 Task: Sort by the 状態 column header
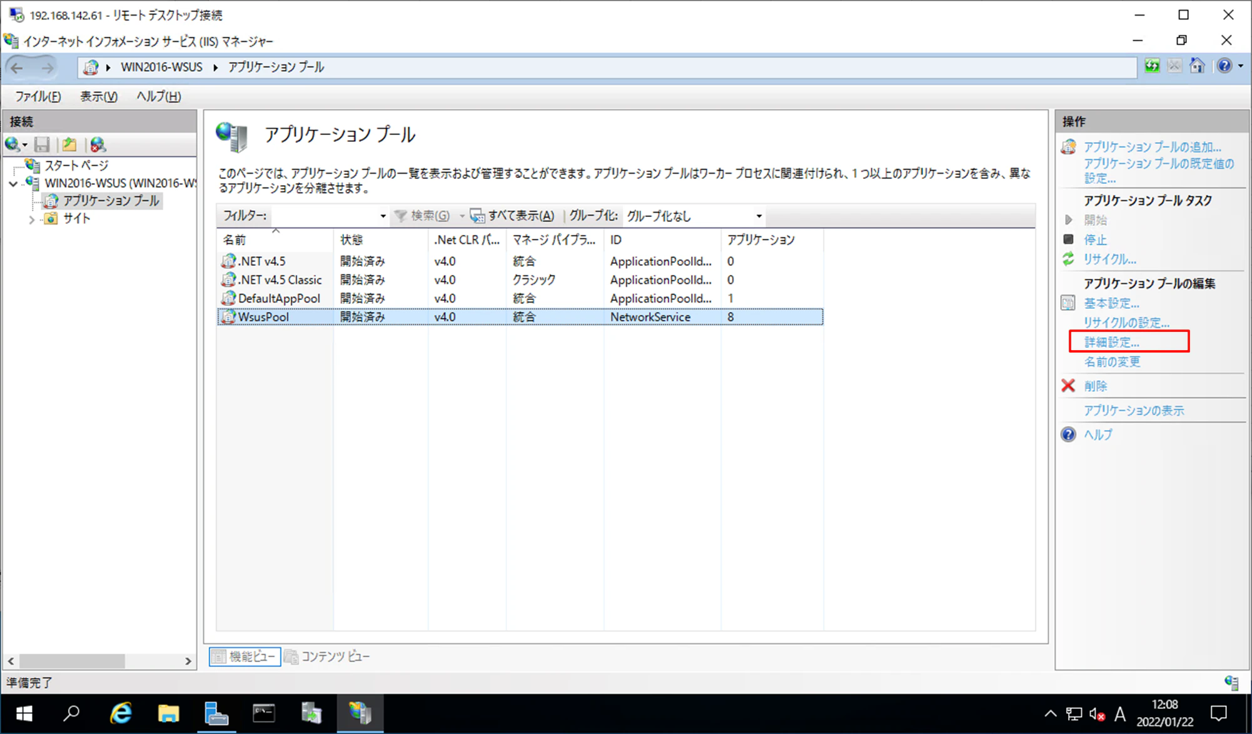381,239
